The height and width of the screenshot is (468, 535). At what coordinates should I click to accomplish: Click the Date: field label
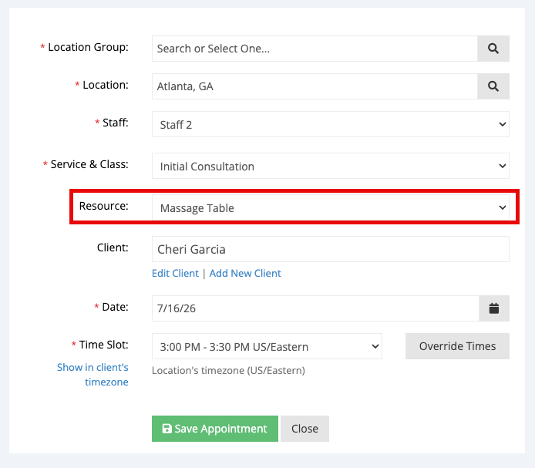[x=116, y=307]
